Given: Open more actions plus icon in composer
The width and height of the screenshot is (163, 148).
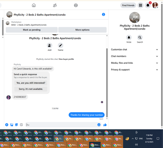Looking at the screenshot, I should coord(7,125).
